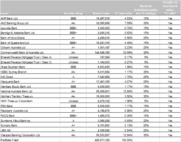The height and width of the screenshot is (142, 181).
Task: Select Westpac Banking Corporation Ltd cell
Action: pos(20,135)
